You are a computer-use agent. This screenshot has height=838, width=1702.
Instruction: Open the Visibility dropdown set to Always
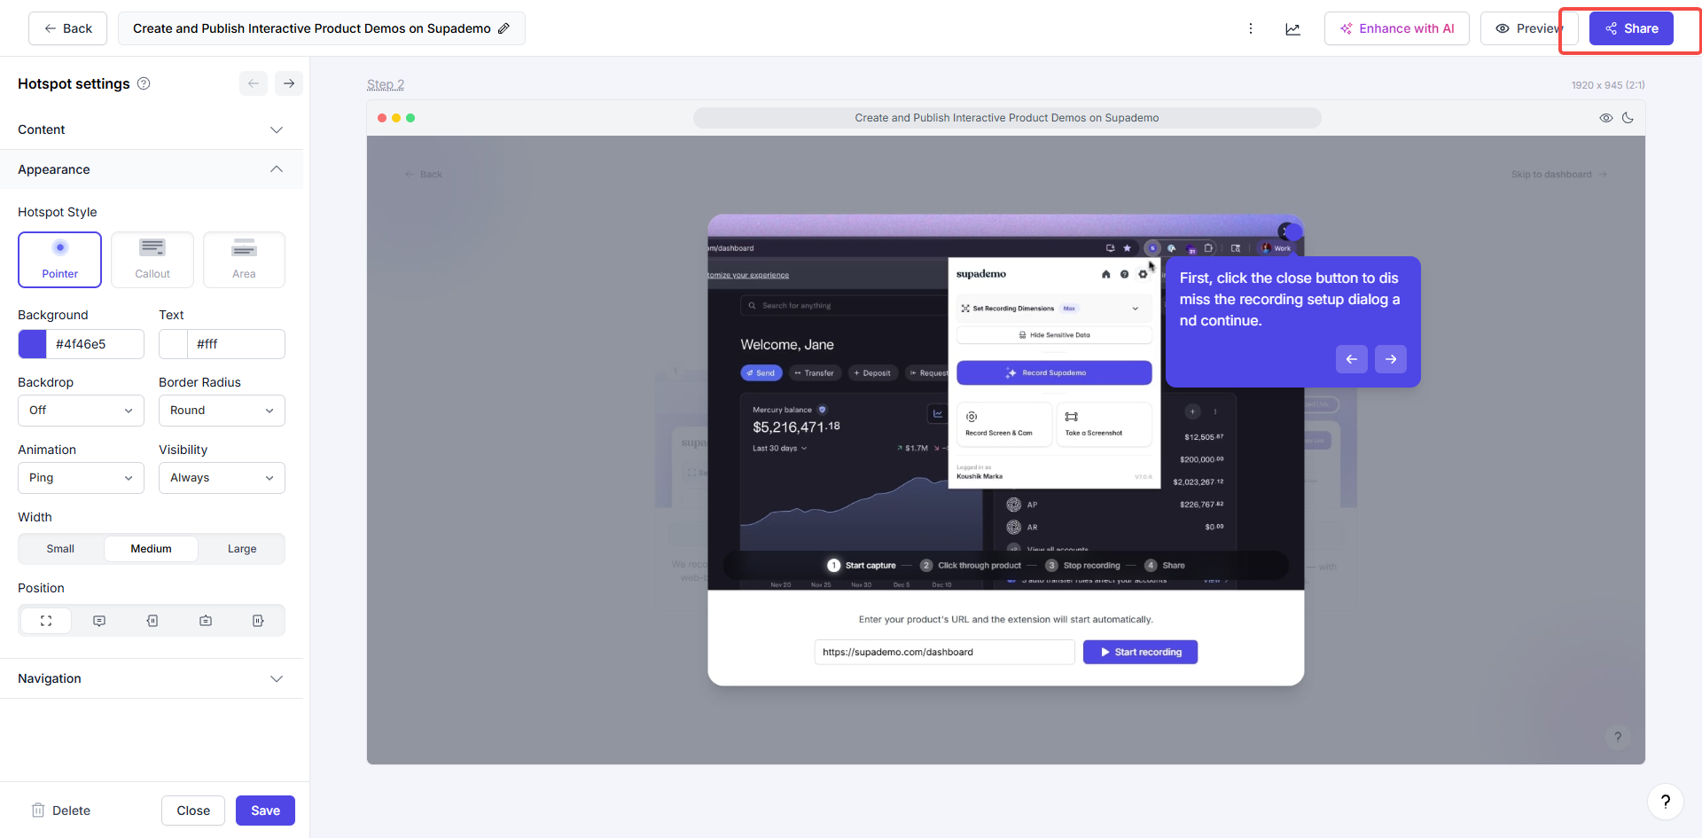(222, 478)
